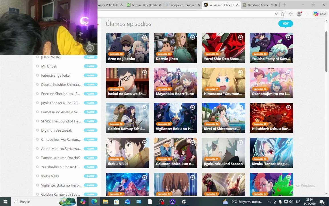Open Mayonaka Heart Tune episode thumbnail
The width and height of the screenshot is (329, 206).
(175, 83)
